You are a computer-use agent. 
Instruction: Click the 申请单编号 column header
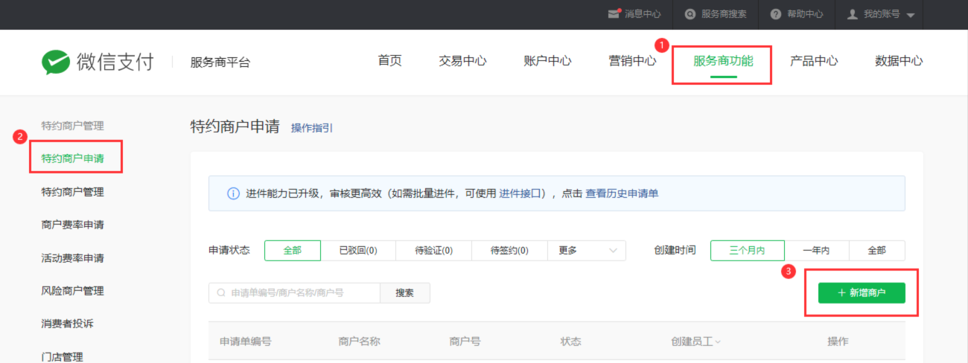tap(245, 342)
